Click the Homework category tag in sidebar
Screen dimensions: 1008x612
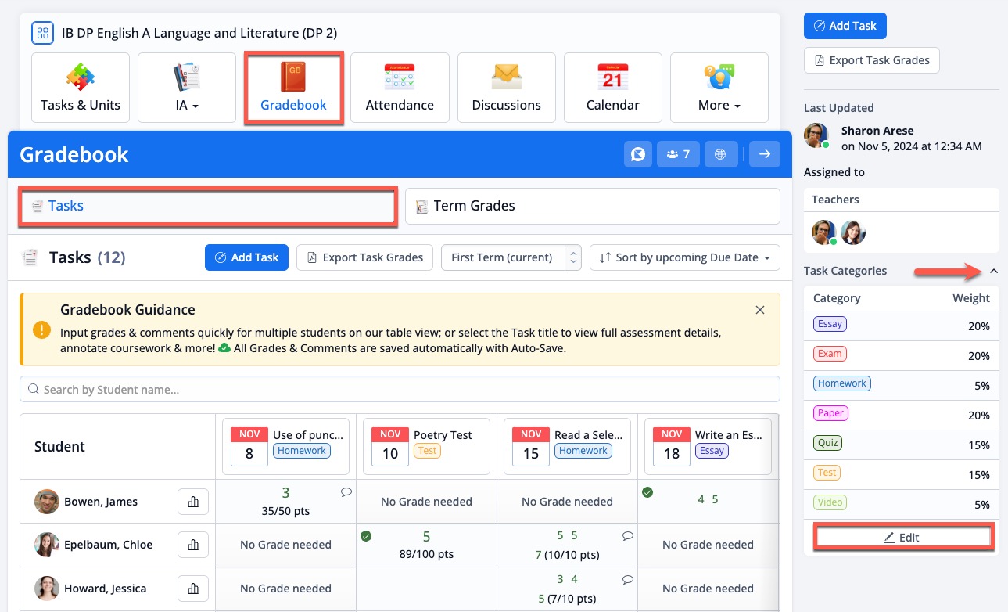tap(842, 383)
